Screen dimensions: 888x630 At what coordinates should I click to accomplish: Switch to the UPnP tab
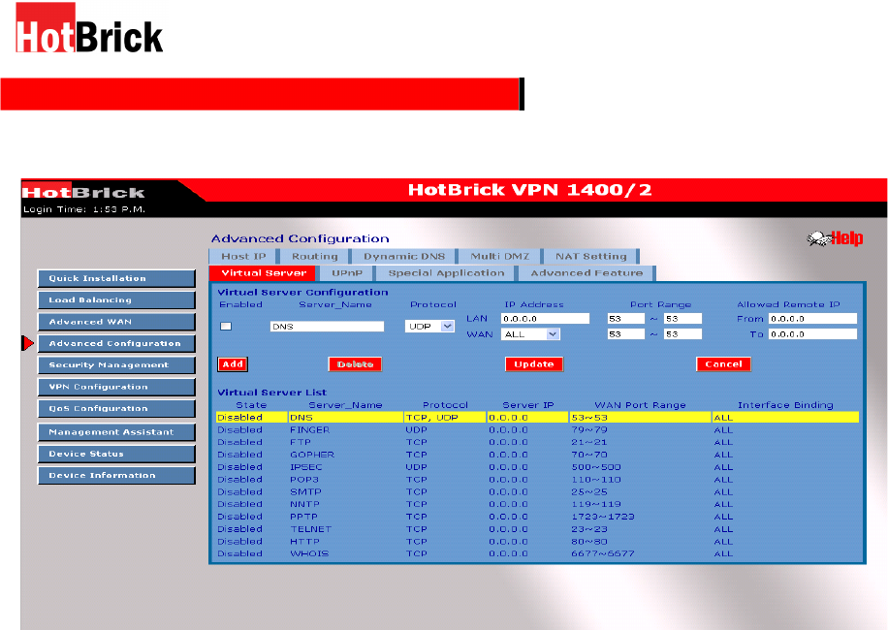click(x=347, y=272)
